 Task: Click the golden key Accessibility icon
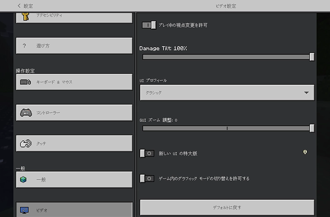coord(24,16)
